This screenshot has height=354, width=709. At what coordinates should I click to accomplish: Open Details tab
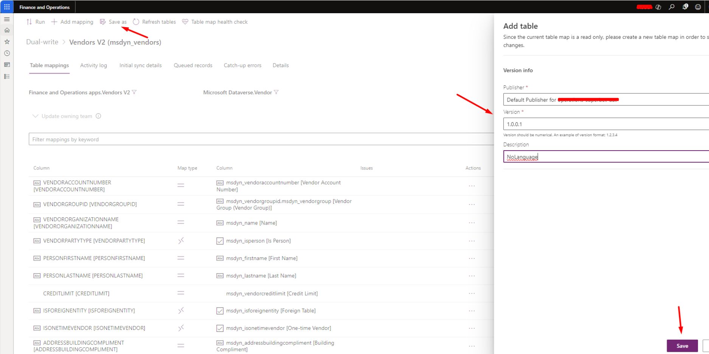pos(281,65)
